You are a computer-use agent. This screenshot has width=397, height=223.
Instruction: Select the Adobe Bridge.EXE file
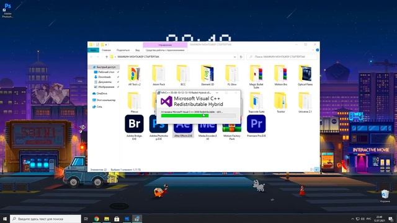pos(134,127)
